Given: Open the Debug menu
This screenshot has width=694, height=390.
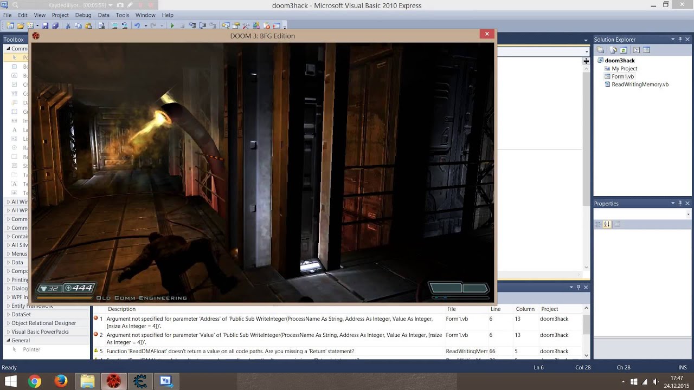Looking at the screenshot, I should (x=83, y=15).
